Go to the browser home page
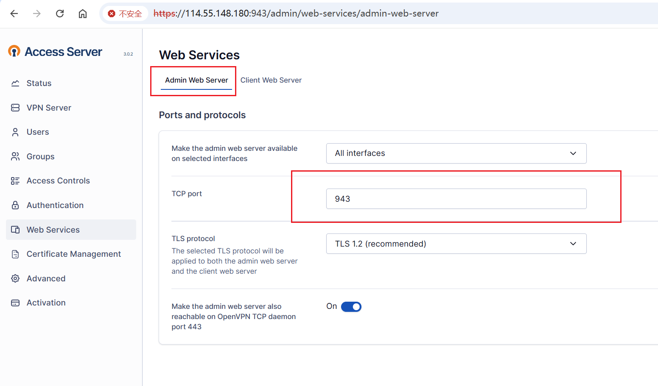 click(x=83, y=14)
